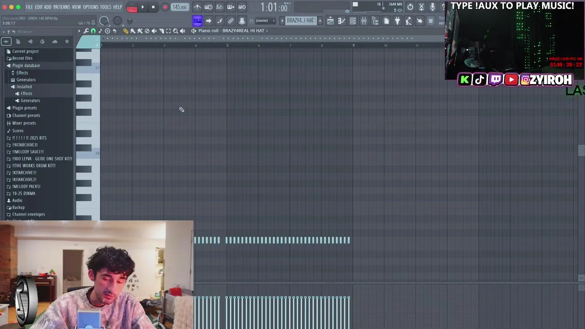This screenshot has height=329, width=585.
Task: Switch the PAT/SONG mode toggle
Action: [132, 7]
